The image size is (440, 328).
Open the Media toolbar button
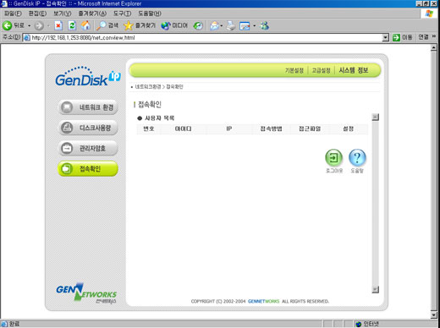(174, 25)
